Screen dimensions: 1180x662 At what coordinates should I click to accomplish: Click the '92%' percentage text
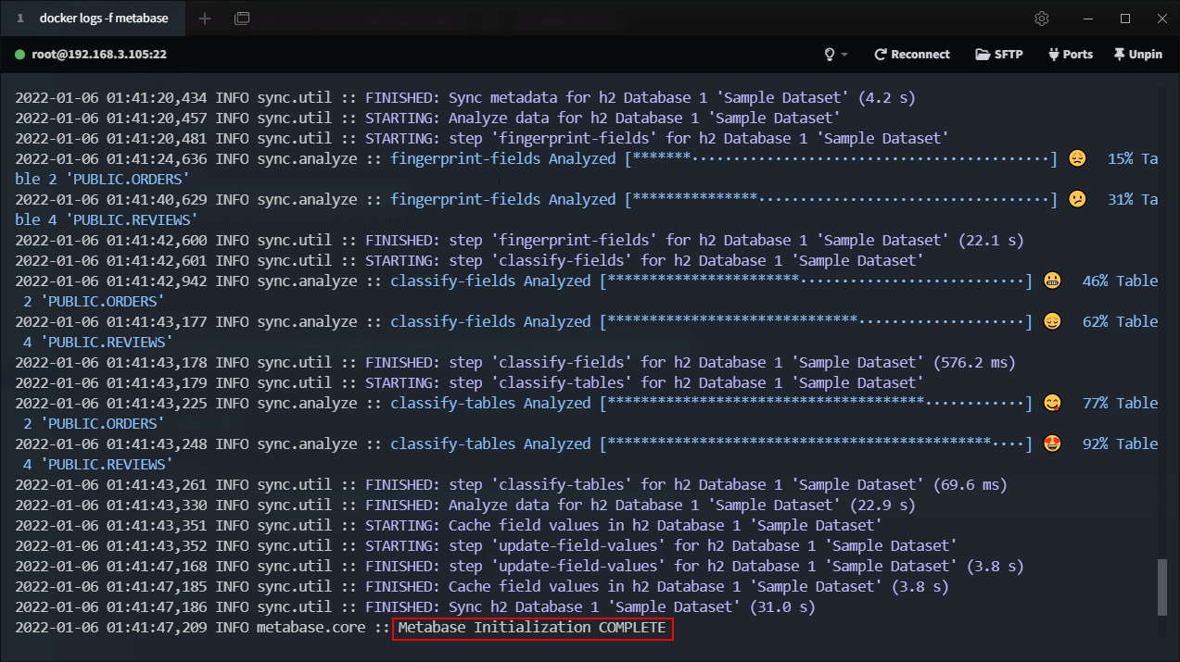tap(1095, 443)
